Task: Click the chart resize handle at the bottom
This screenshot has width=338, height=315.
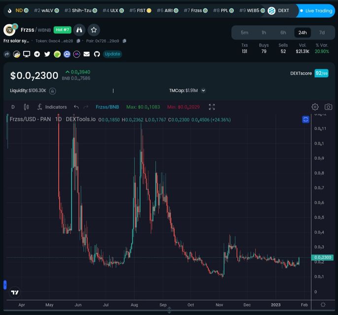Action: click(x=169, y=310)
